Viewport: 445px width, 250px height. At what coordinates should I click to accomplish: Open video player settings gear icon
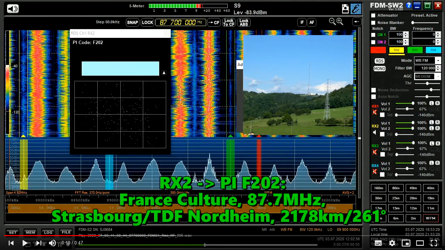392,243
